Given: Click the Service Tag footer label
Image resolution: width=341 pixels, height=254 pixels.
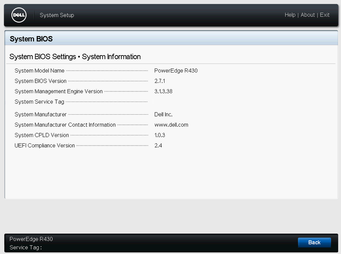Looking at the screenshot, I should (26, 247).
